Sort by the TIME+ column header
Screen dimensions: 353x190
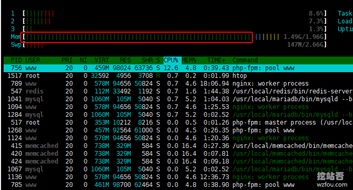[x=216, y=60]
